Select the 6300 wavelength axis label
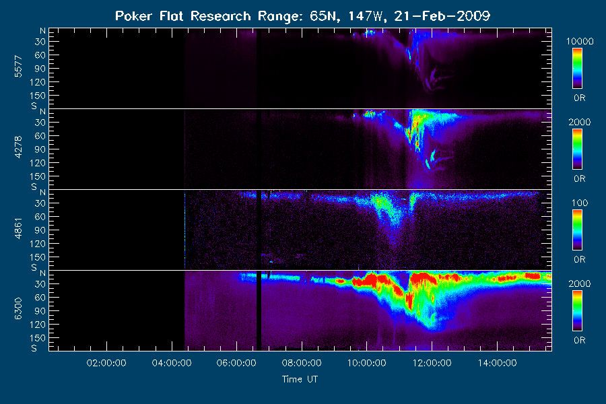606x404 pixels. point(18,309)
